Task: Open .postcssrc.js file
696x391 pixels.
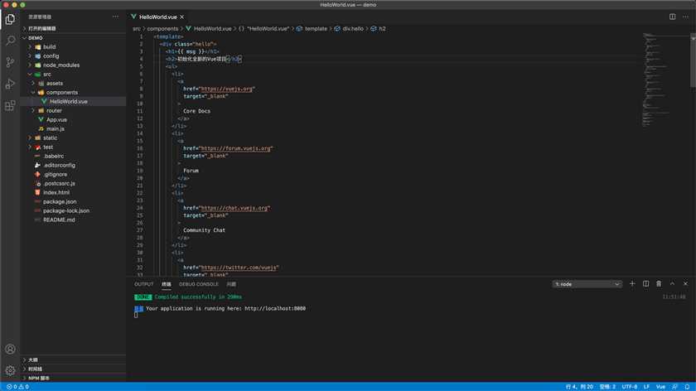Action: click(59, 183)
